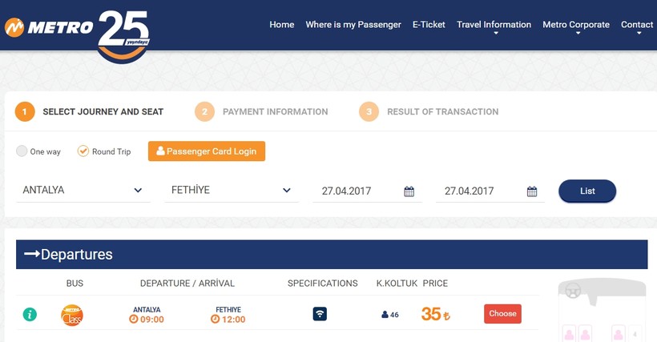This screenshot has width=657, height=342.
Task: Open the FETHİYE destination dropdown
Action: pyautogui.click(x=231, y=191)
